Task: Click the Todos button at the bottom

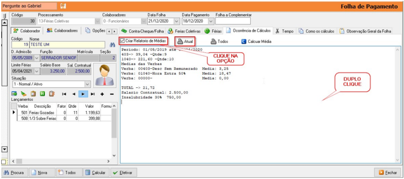Action: 69,173
